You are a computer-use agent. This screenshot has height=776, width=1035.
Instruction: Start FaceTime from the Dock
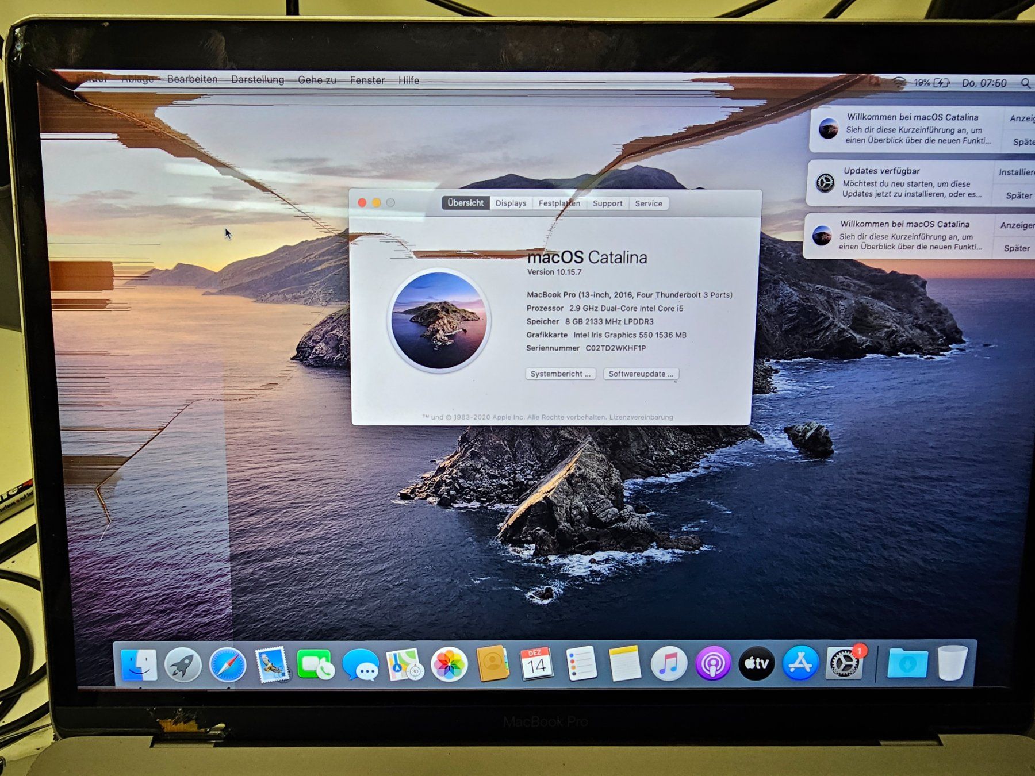click(315, 665)
